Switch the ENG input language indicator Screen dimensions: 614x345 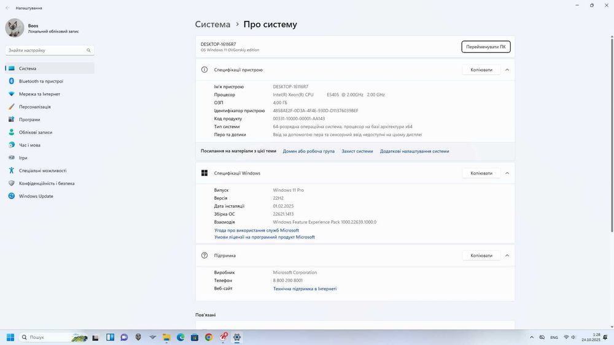[x=554, y=338]
